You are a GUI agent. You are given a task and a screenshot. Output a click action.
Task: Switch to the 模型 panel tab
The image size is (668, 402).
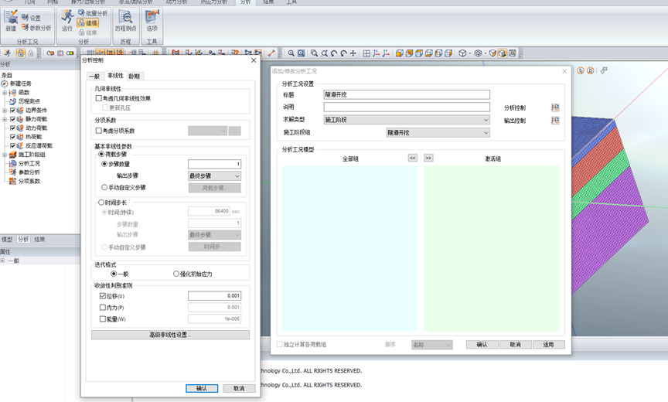click(x=7, y=240)
